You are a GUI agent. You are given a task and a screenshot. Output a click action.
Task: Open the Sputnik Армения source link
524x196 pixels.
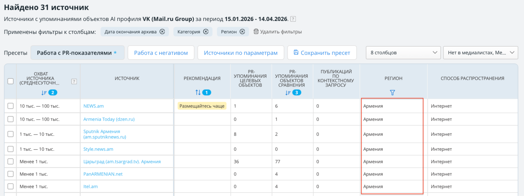coord(105,134)
